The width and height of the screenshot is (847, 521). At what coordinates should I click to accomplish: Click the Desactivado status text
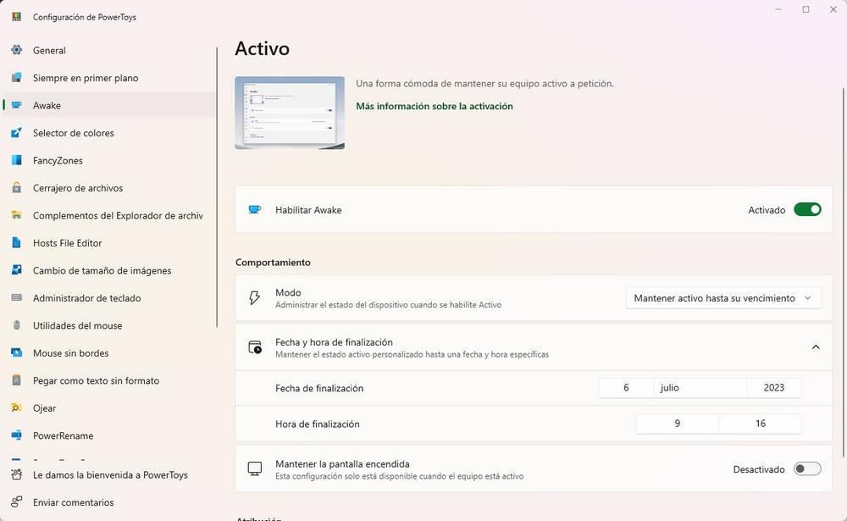point(758,469)
